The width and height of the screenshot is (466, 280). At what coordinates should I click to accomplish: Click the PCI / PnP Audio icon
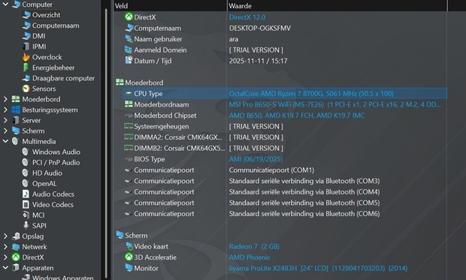[26, 162]
